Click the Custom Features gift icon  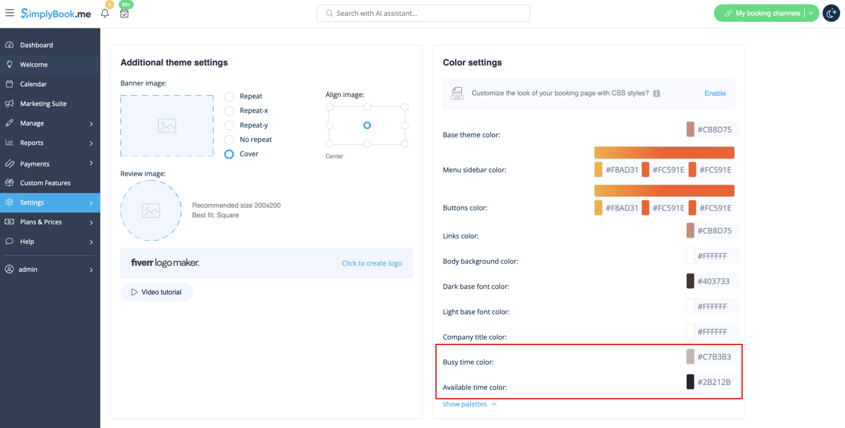pyautogui.click(x=10, y=183)
